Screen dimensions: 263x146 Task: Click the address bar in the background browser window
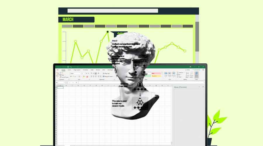click(113, 11)
